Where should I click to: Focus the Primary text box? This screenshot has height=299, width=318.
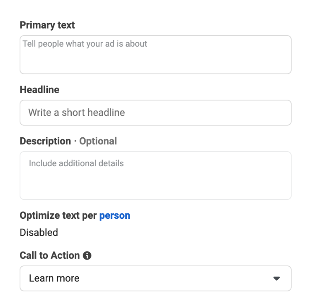pos(156,55)
